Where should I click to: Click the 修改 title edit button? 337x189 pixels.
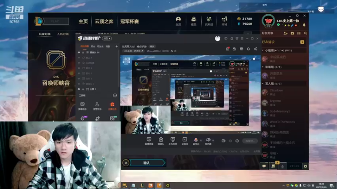coord(152,47)
